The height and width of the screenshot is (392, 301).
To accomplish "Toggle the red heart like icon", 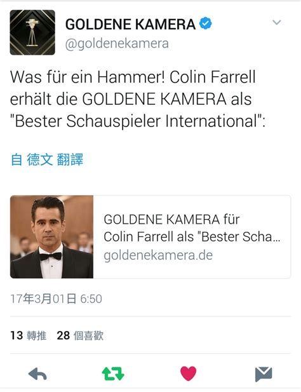I will coord(189,374).
